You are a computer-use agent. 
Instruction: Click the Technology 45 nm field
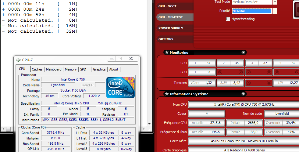[50, 96]
